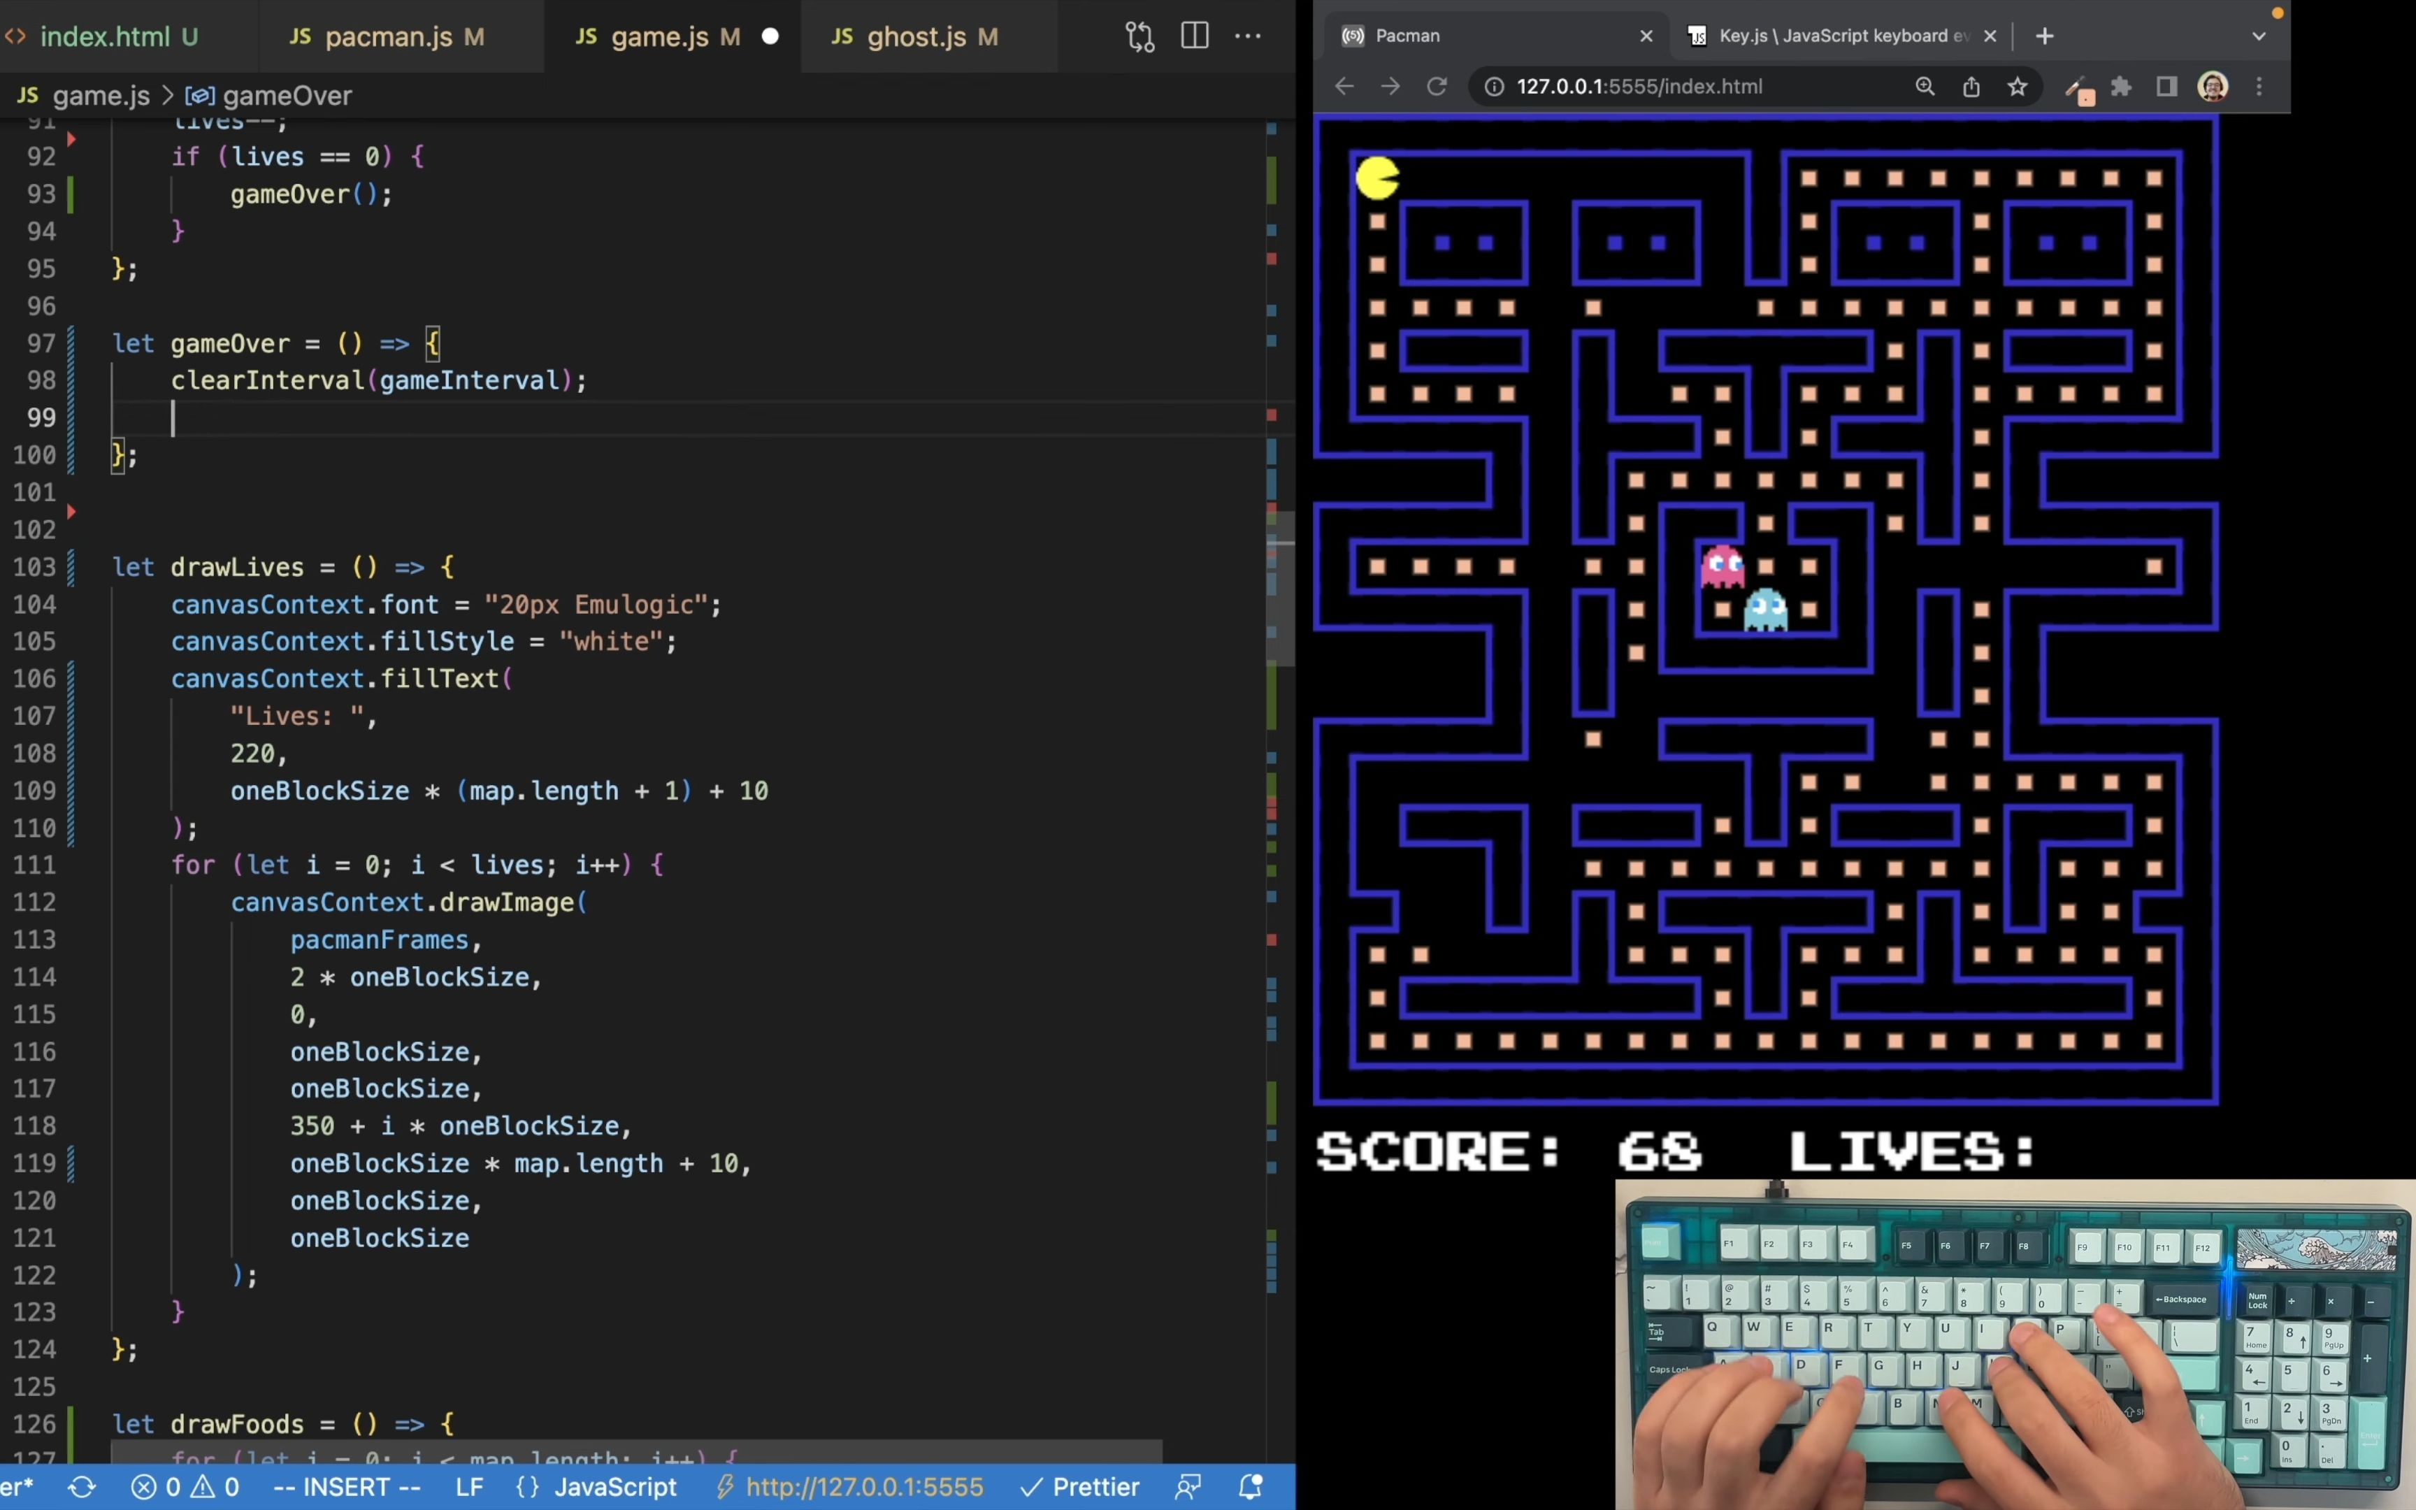This screenshot has width=2416, height=1510.
Task: Toggle the browser side panel
Action: coord(2166,87)
